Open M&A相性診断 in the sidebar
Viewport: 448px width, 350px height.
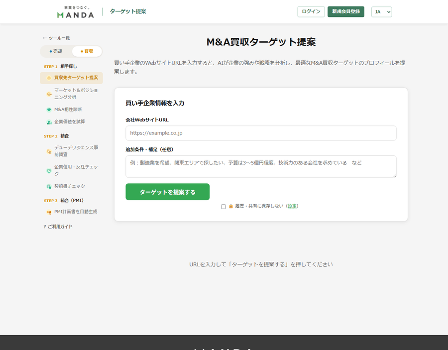[71, 110]
